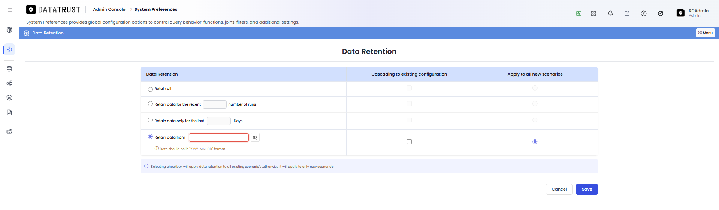Select Retain data only for the last
The width and height of the screenshot is (719, 210).
(150, 120)
